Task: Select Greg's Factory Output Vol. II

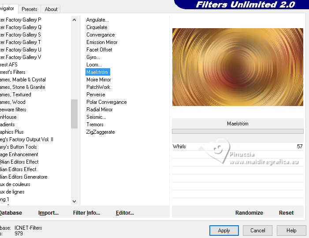Action: click(x=26, y=139)
